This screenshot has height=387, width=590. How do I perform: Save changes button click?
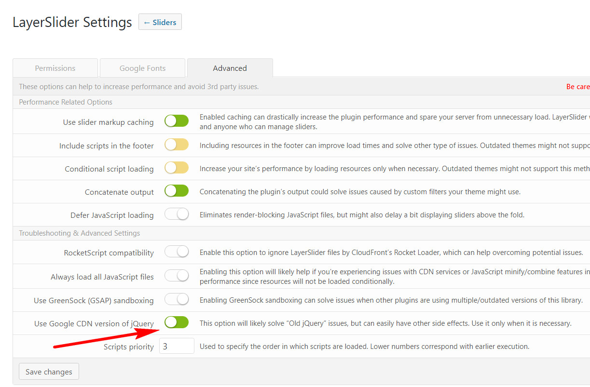click(x=49, y=372)
